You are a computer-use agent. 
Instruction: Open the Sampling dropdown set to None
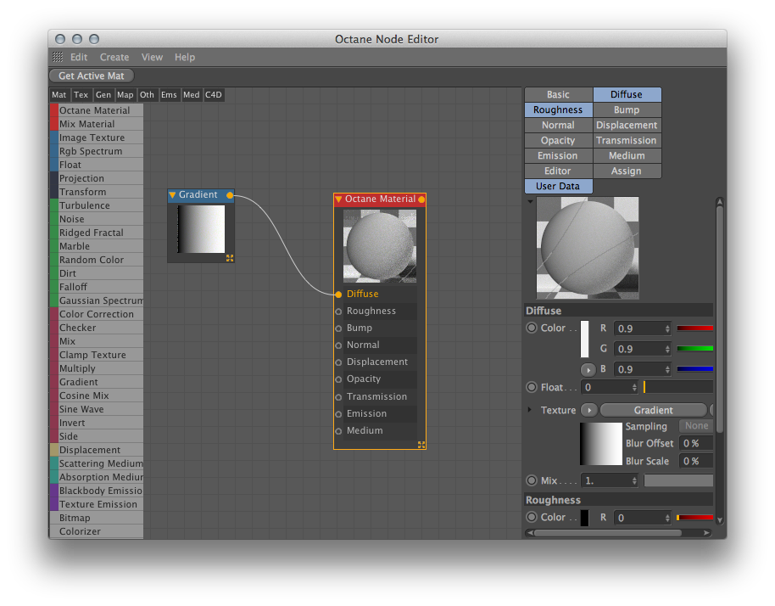pyautogui.click(x=696, y=426)
